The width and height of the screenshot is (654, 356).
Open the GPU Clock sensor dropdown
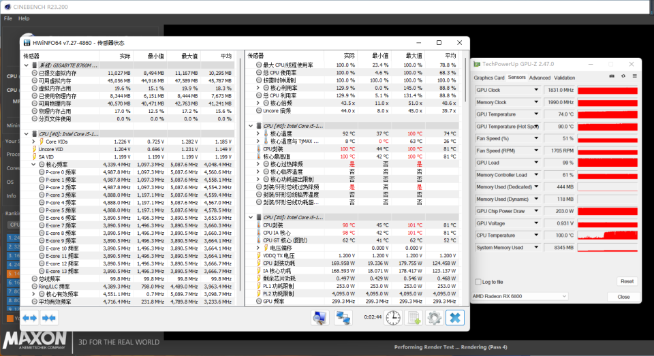coord(537,91)
